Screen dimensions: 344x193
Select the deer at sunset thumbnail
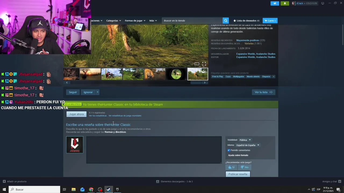90,74
